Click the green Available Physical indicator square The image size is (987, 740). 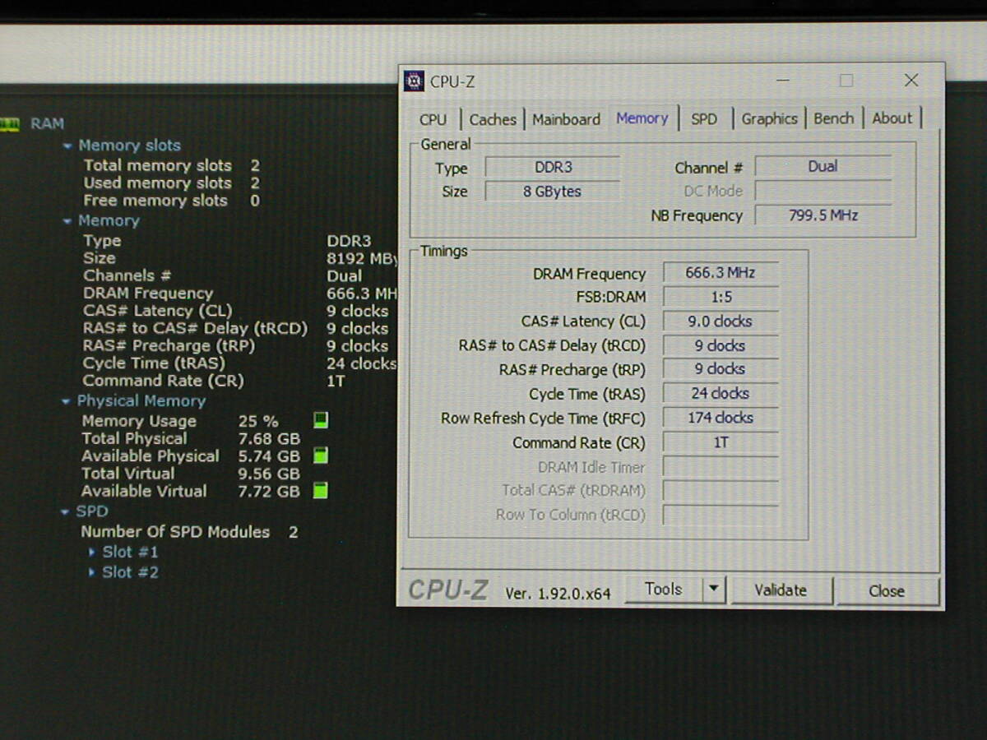pyautogui.click(x=321, y=456)
